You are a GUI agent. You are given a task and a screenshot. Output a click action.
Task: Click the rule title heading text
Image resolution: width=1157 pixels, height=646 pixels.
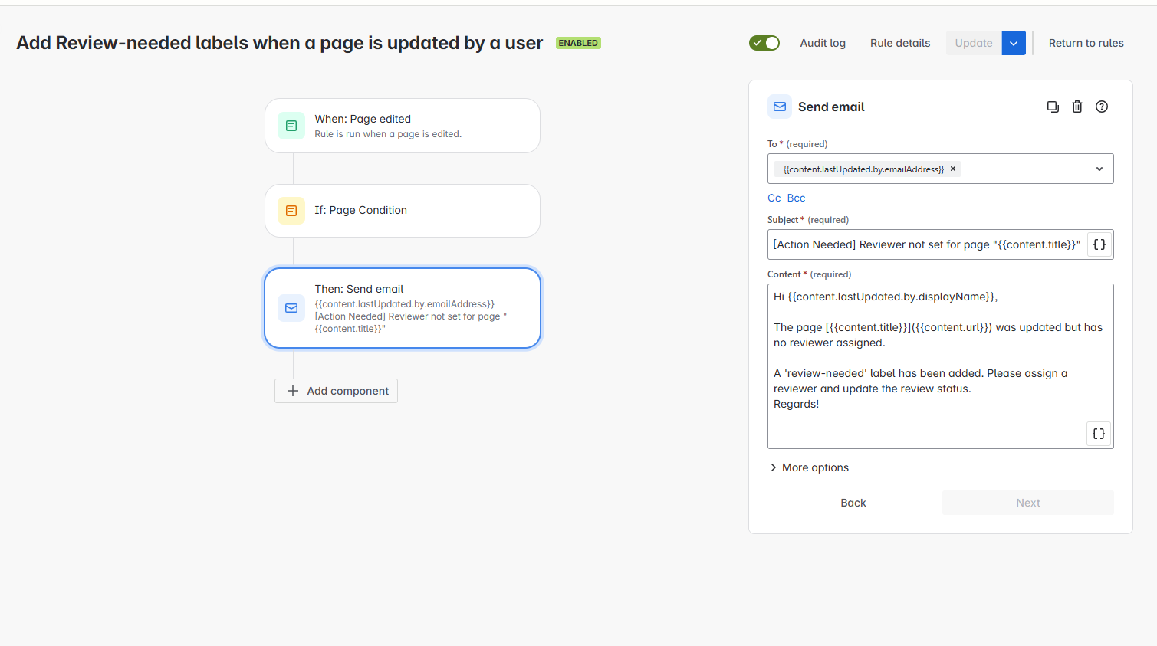[x=280, y=43]
